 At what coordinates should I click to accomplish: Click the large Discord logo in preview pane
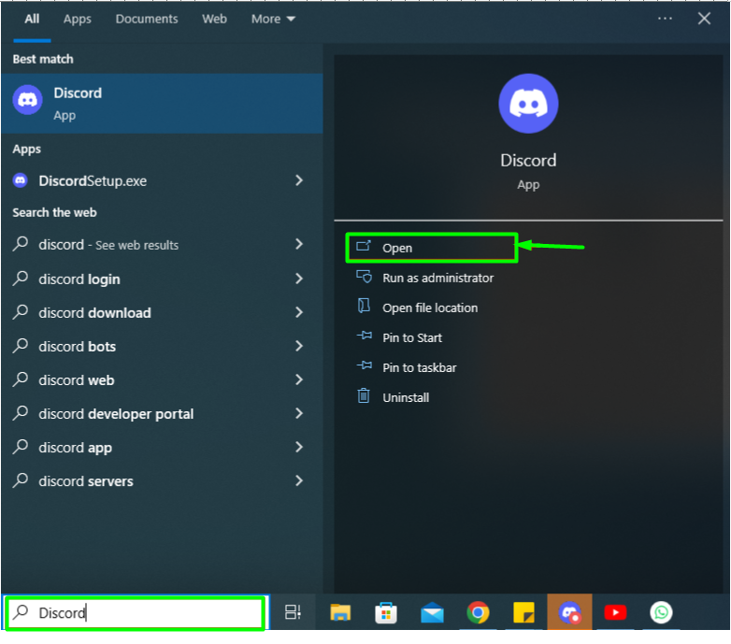(x=528, y=104)
